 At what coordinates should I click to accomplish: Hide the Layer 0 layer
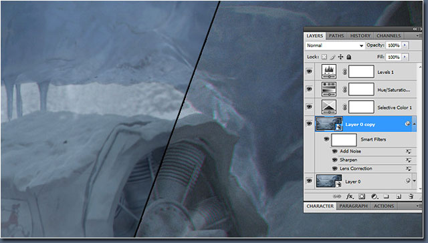point(309,181)
